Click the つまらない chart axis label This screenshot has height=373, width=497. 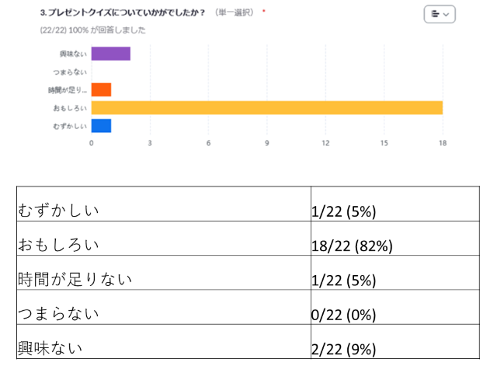(72, 71)
